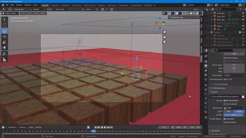The height and width of the screenshot is (138, 246).
Task: Open the View Layer properties tab
Action: click(206, 71)
